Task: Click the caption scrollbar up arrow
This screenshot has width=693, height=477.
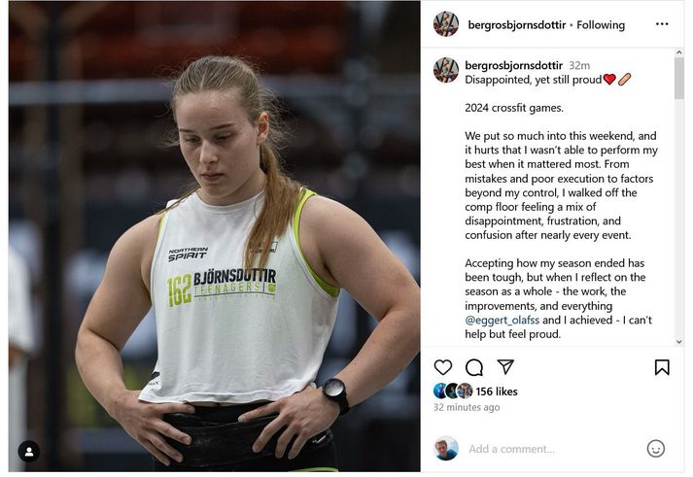Action: (x=678, y=53)
